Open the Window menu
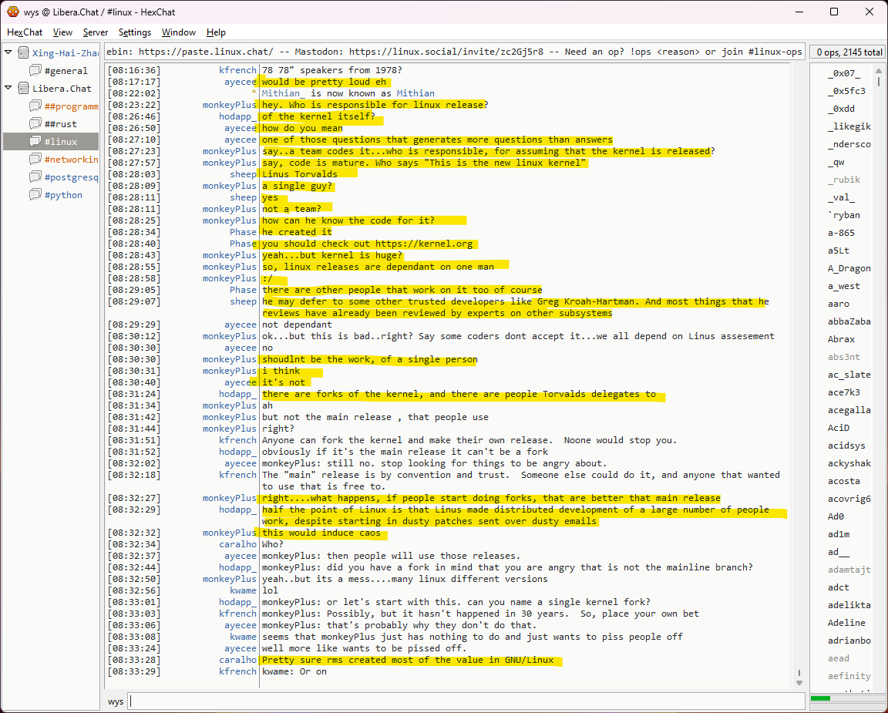Screen dimensions: 888x713 point(178,32)
